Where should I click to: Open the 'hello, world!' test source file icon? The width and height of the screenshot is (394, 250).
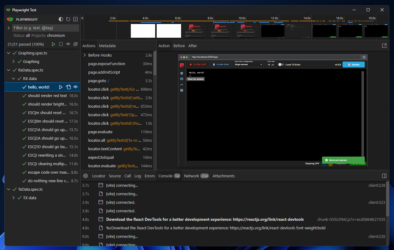[x=68, y=87]
